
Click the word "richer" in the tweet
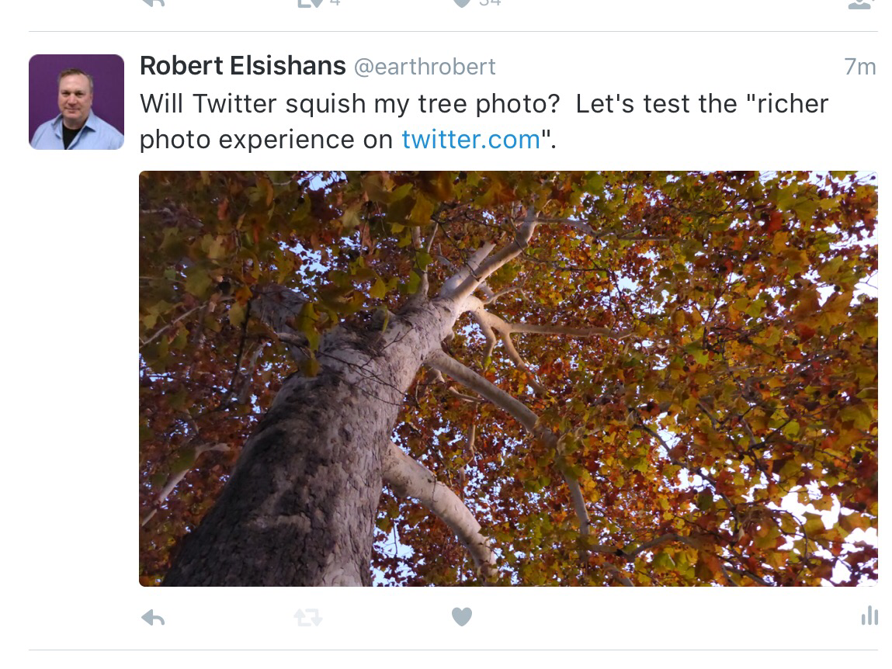(792, 104)
